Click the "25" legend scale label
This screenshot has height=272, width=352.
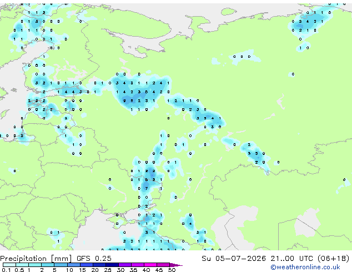(108, 270)
